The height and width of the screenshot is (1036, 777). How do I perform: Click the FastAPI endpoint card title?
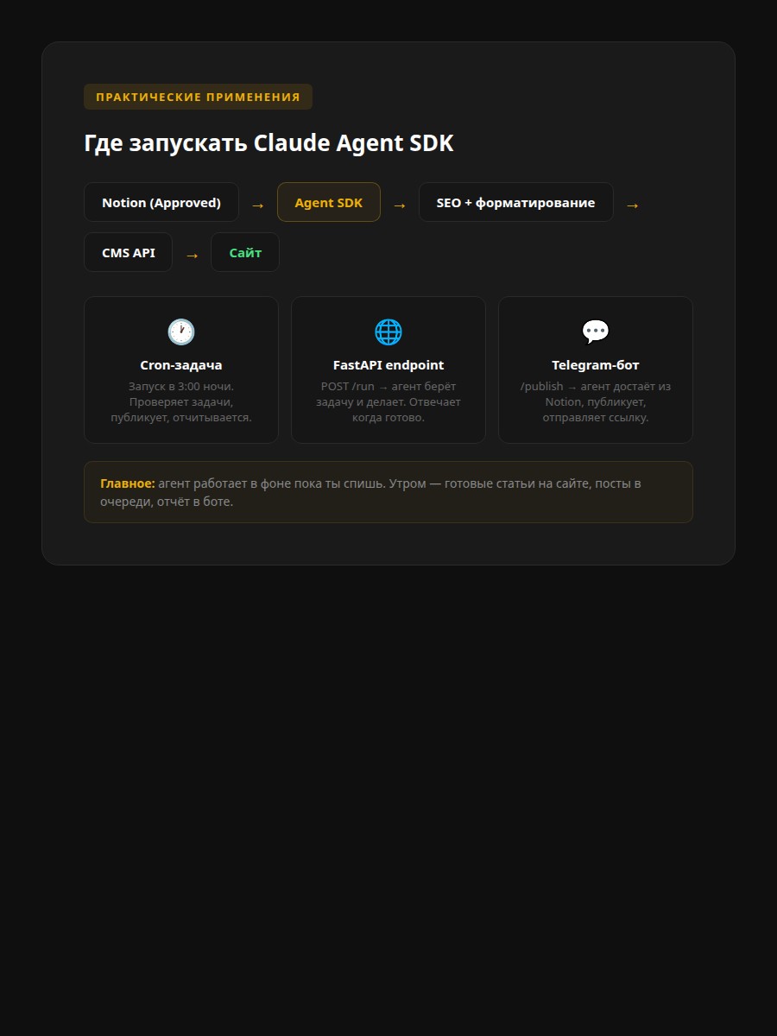[388, 365]
